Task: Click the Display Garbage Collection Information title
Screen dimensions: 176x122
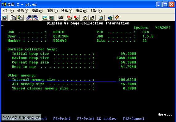Action: point(88,23)
